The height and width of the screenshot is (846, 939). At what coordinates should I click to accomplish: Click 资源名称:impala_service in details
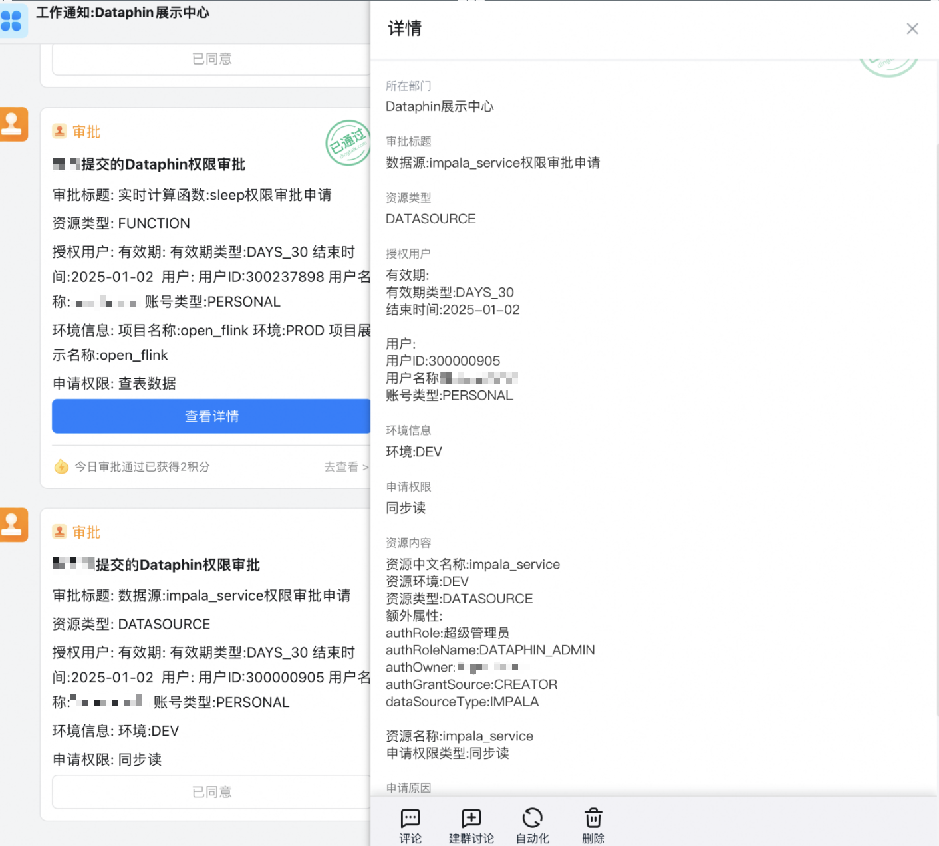pyautogui.click(x=460, y=736)
